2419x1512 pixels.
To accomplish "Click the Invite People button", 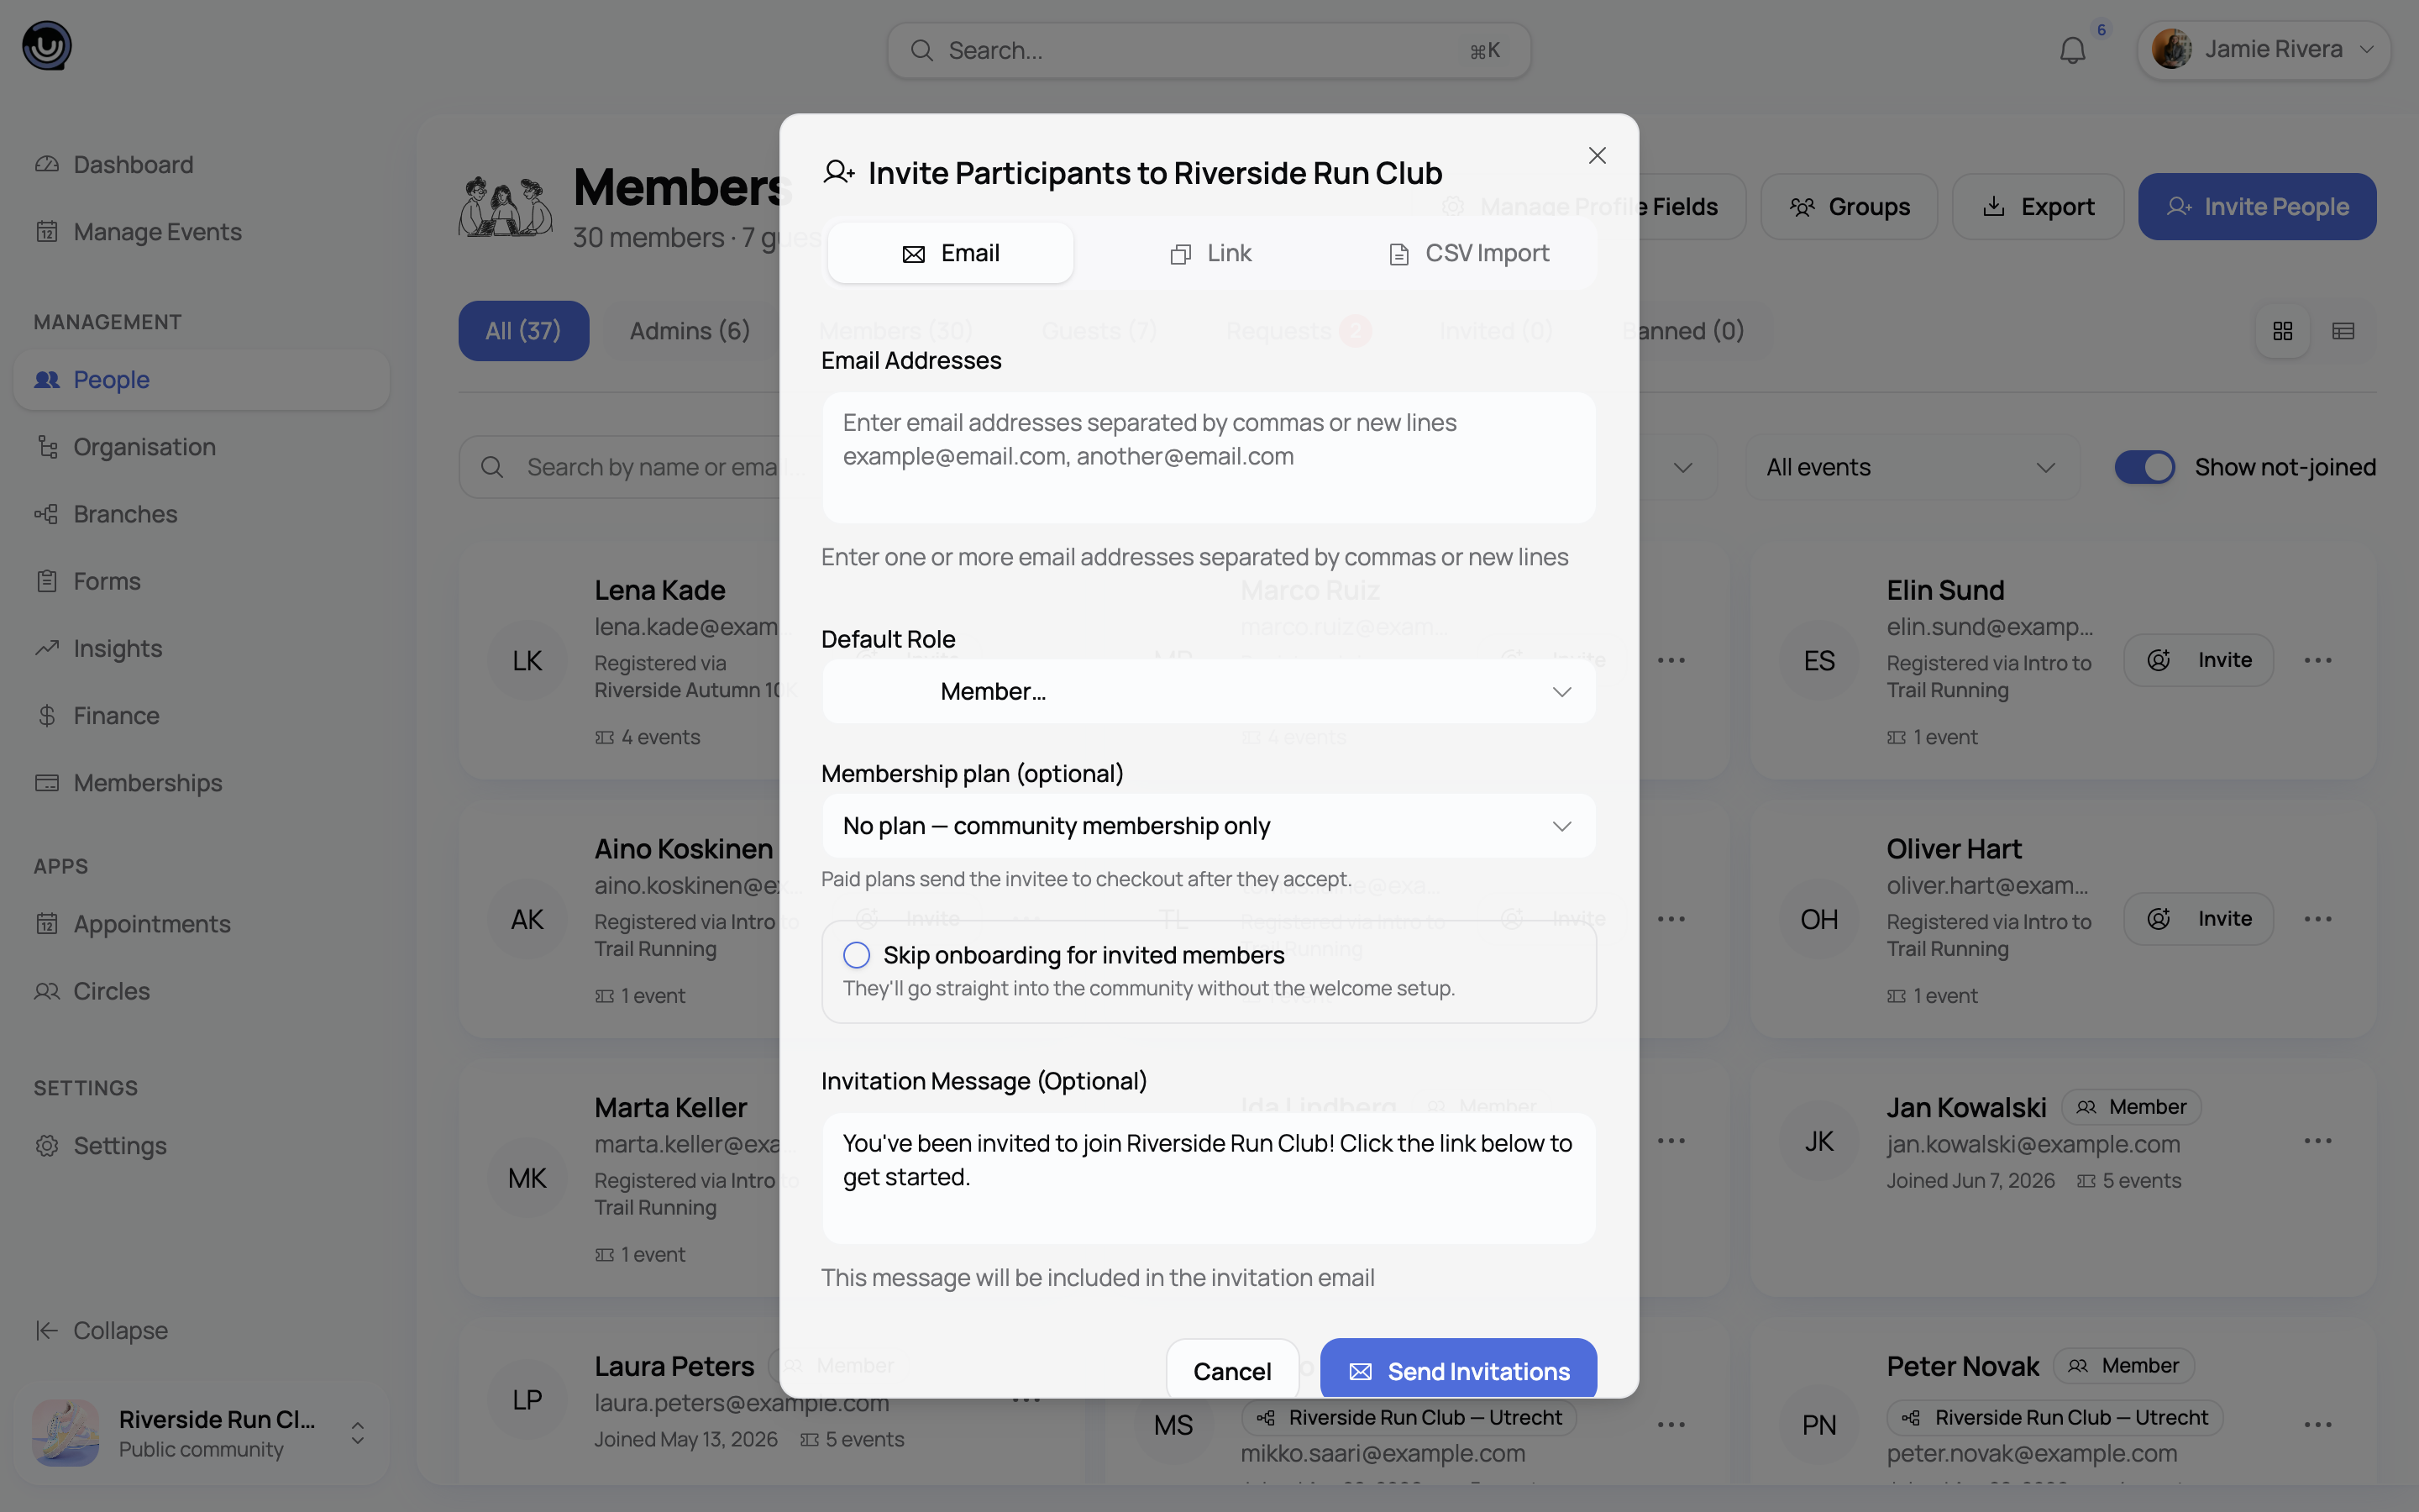I will tap(2257, 206).
